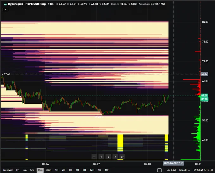Select the 6H interval

[77, 170]
